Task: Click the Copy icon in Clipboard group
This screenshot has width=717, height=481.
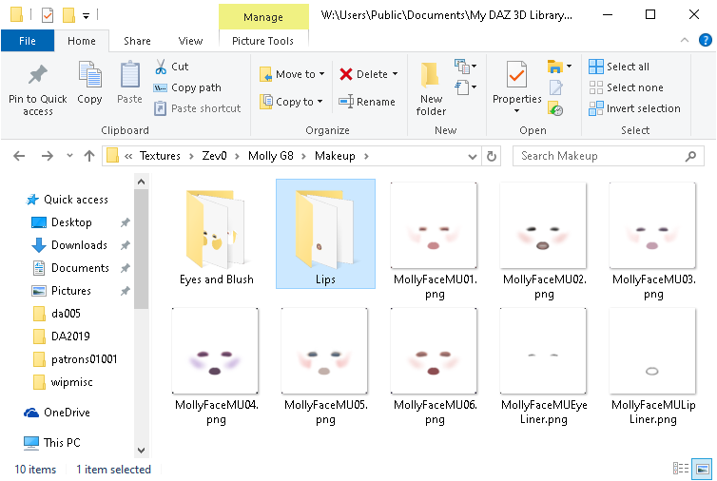Action: tap(89, 75)
